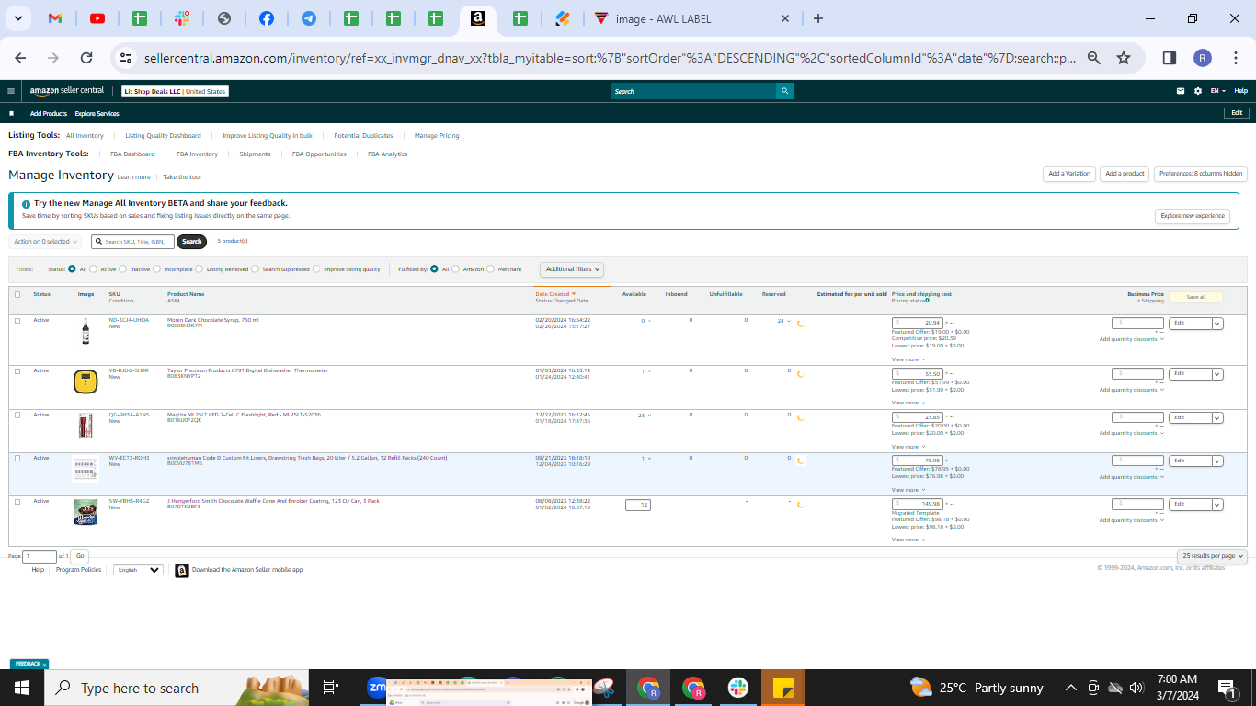
Task: Open a new browser tab
Action: [818, 18]
